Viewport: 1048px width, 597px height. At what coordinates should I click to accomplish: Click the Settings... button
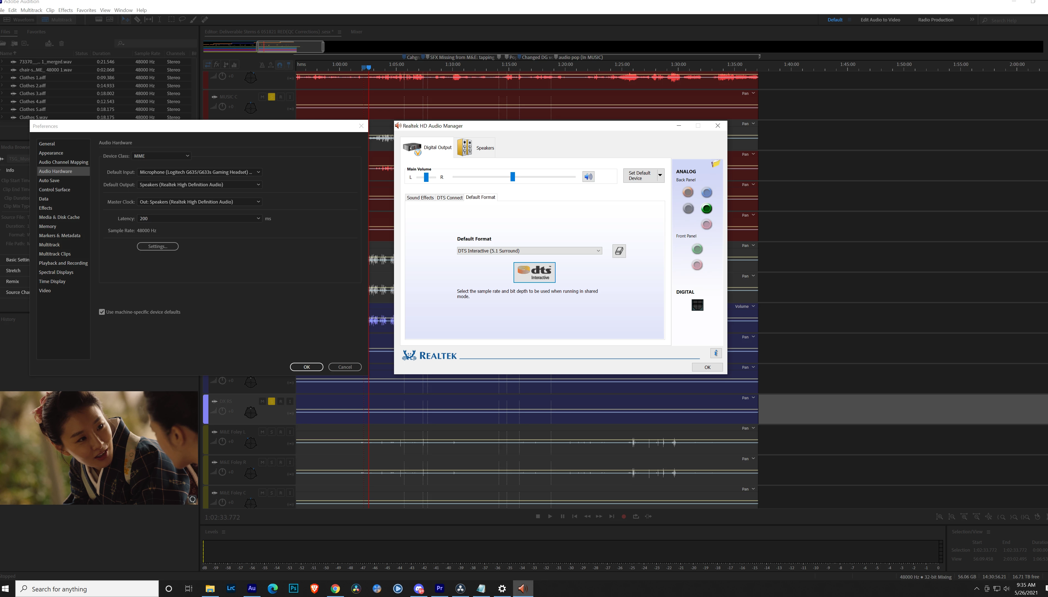click(157, 246)
